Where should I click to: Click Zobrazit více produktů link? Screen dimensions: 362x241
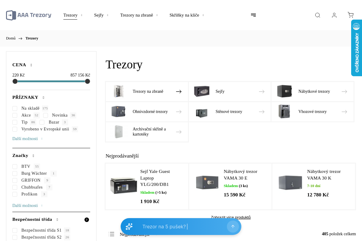[231, 217]
